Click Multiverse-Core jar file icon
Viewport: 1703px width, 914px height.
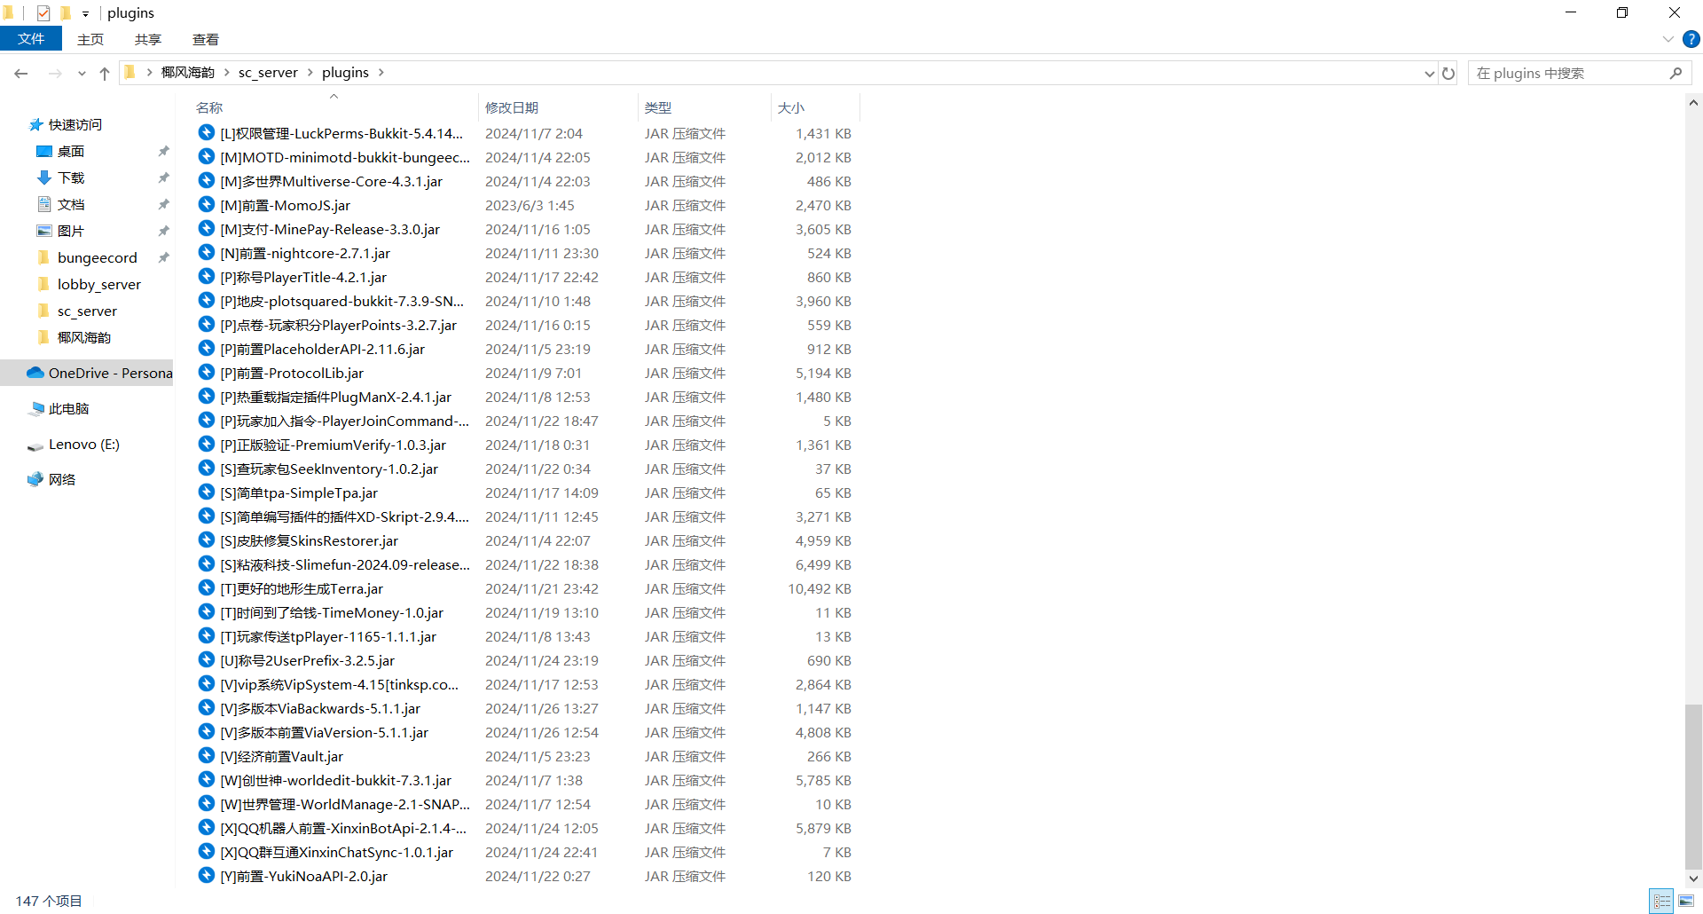click(x=207, y=181)
